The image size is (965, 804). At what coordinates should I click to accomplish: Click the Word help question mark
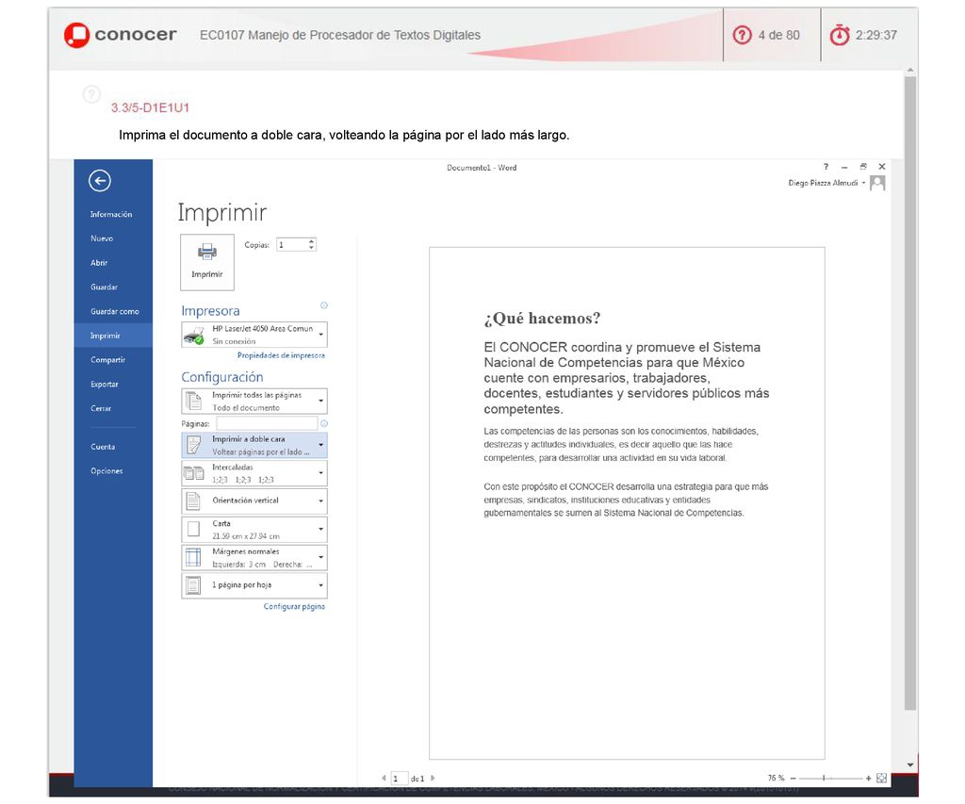point(826,167)
